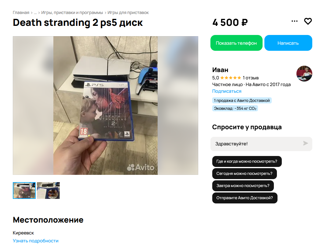Viewport: 326px width, 246px height.
Task: Choose Сегодня можно посмотреть? quick question
Action: (244, 174)
